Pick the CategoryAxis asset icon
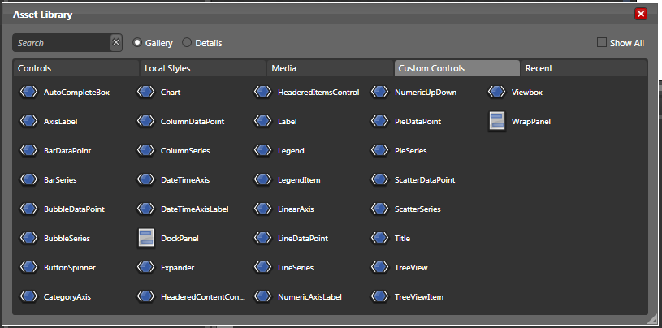662x328 pixels. click(28, 296)
